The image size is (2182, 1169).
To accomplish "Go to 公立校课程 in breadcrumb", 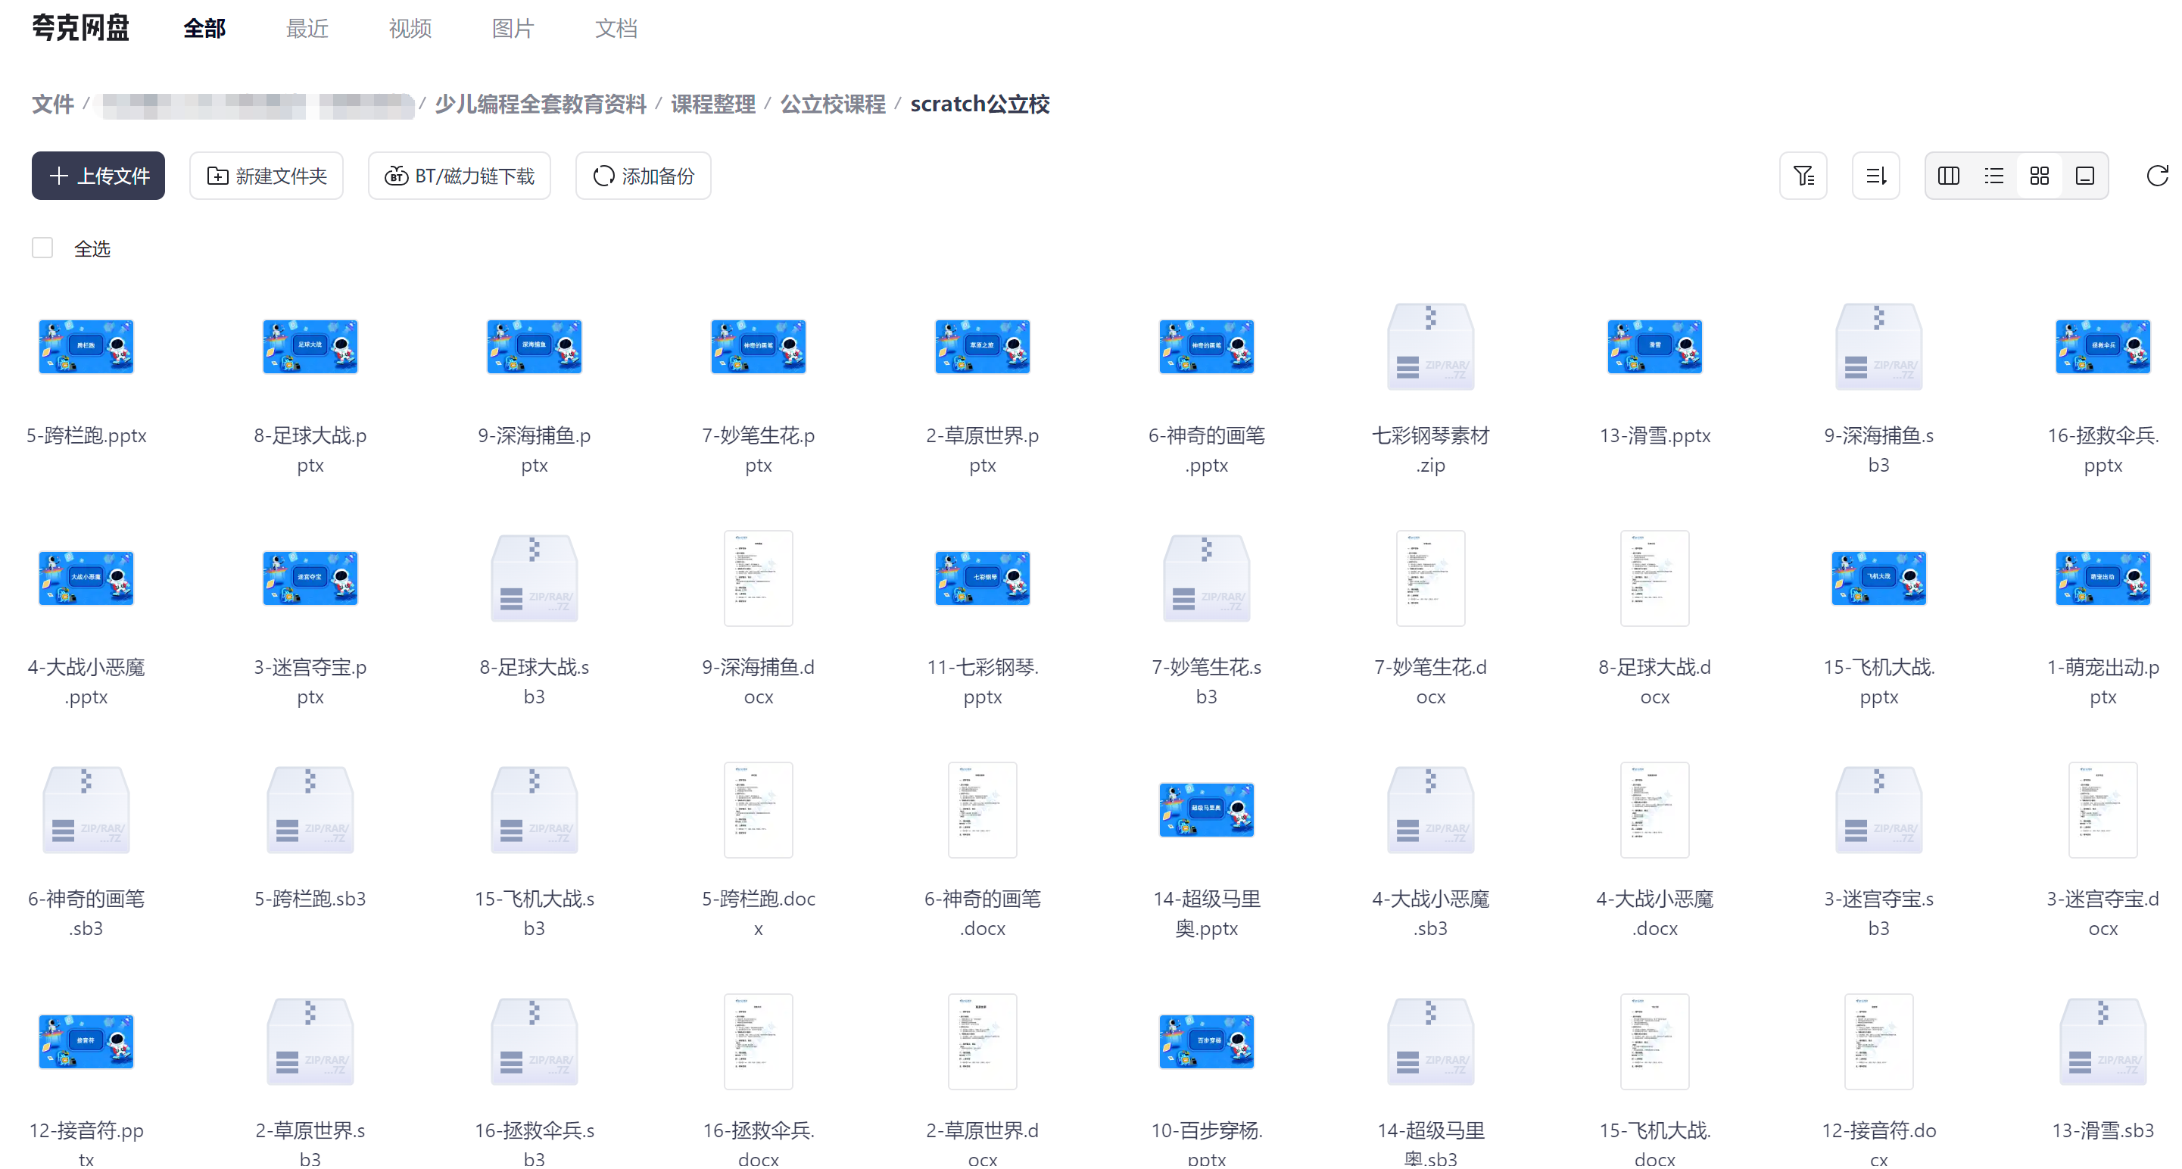I will pos(832,104).
